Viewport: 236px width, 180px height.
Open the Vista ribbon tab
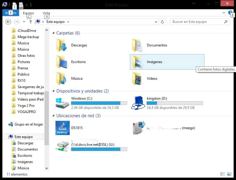[x=46, y=13]
